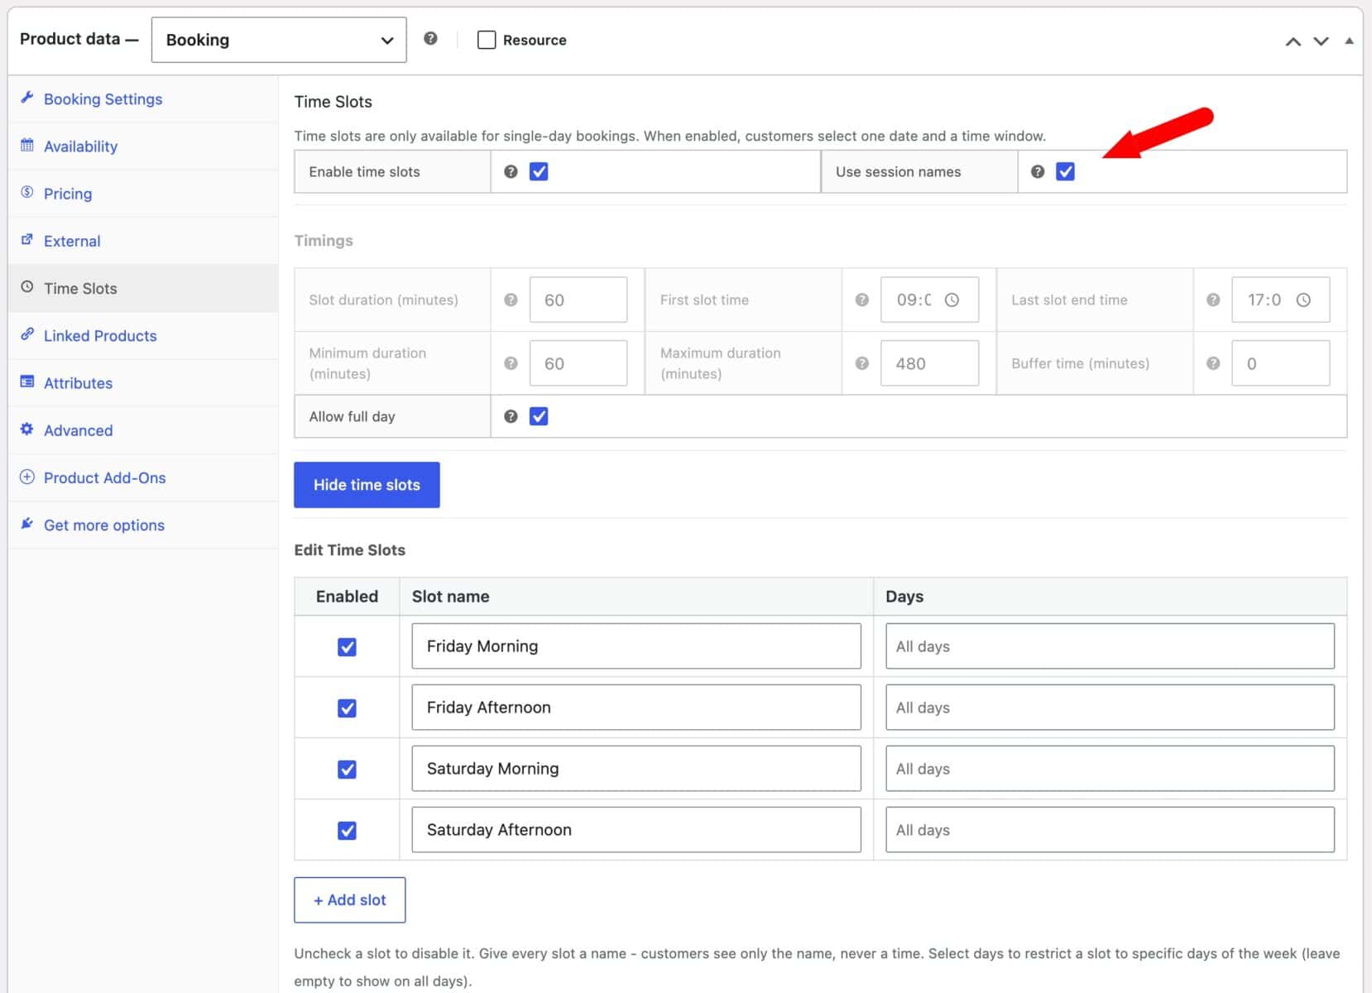Uncheck Enable time slots checkbox
The height and width of the screenshot is (993, 1372).
click(x=539, y=171)
